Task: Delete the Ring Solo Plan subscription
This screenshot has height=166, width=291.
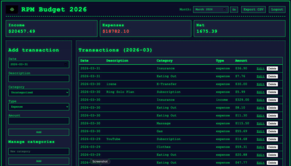Action: 272,92
